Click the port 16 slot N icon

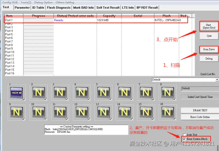pyautogui.click(x=168, y=112)
